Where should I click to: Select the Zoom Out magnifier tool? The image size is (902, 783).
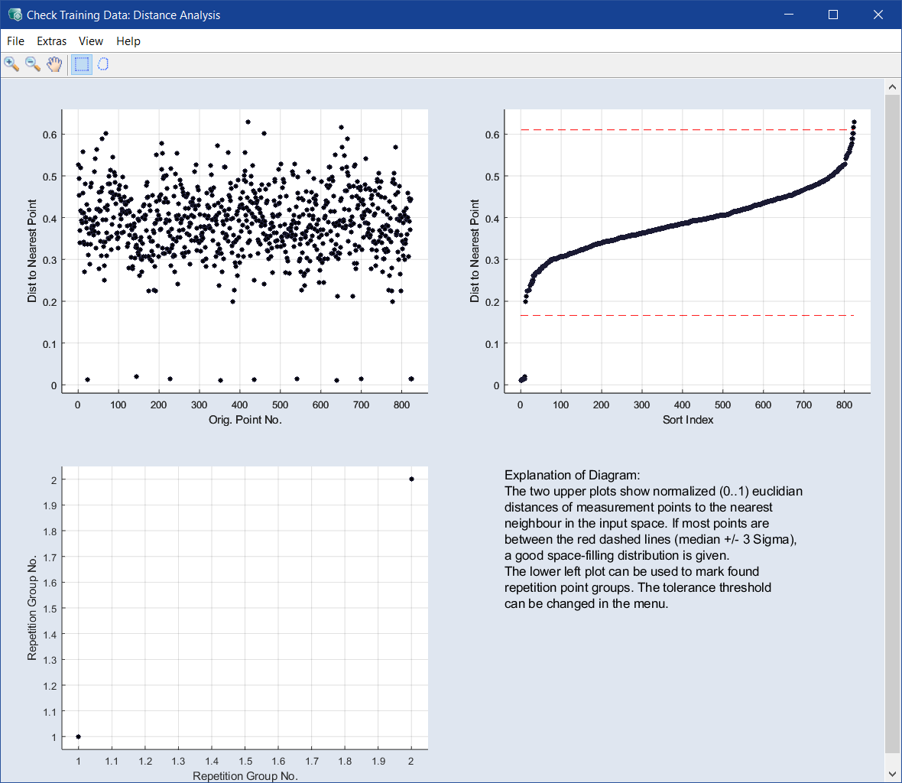(x=33, y=64)
